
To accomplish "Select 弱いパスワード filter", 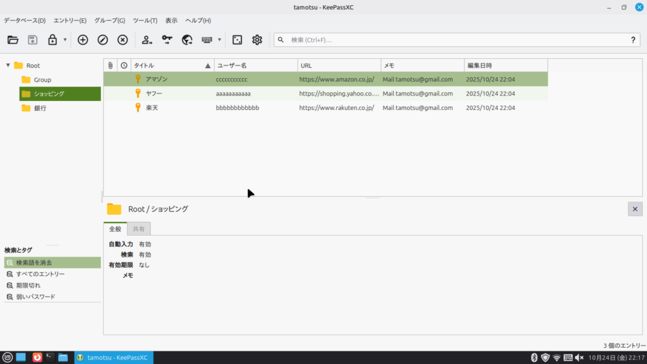I will tap(35, 296).
